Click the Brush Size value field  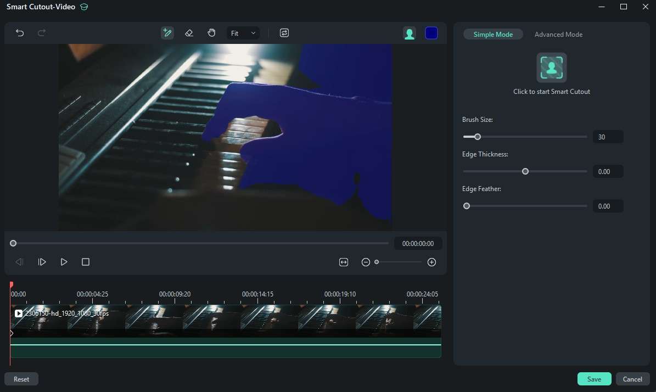608,137
